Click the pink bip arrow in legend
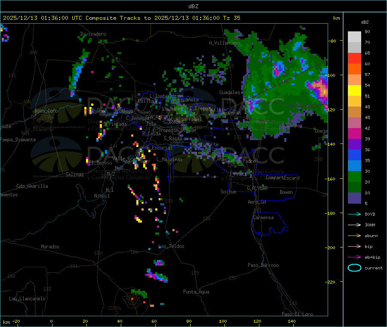 [x=354, y=246]
